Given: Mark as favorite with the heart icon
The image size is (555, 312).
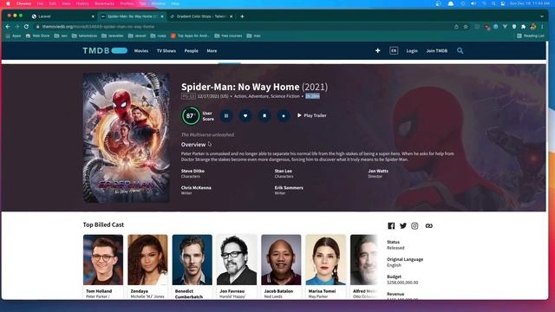Looking at the screenshot, I should [245, 115].
